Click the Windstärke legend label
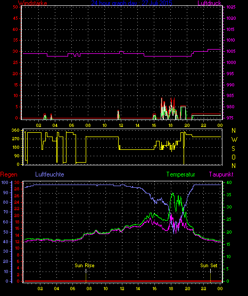This screenshot has height=296, width=248. (x=32, y=3)
